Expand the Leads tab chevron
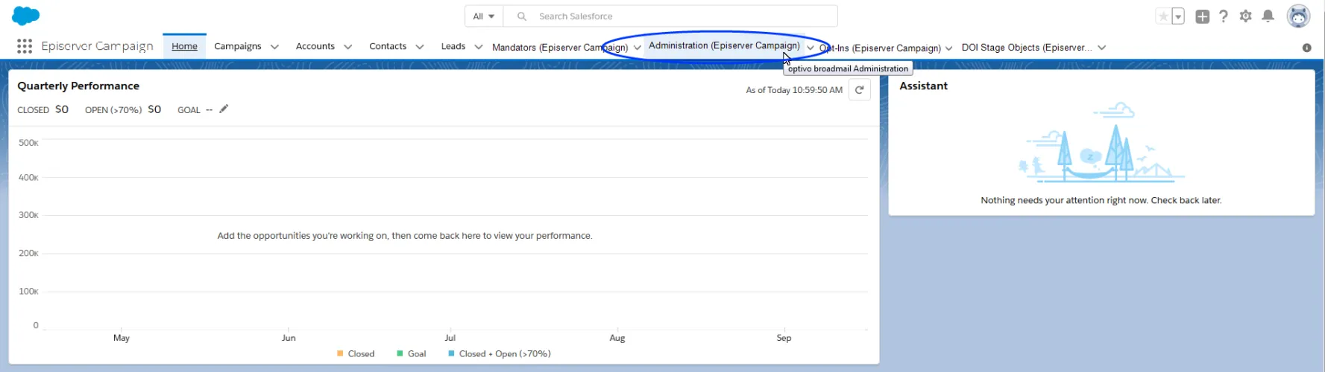1325x372 pixels. tap(478, 47)
